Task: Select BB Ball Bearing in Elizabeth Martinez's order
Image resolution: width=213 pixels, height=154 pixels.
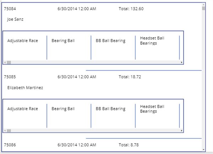Action: tap(110, 109)
